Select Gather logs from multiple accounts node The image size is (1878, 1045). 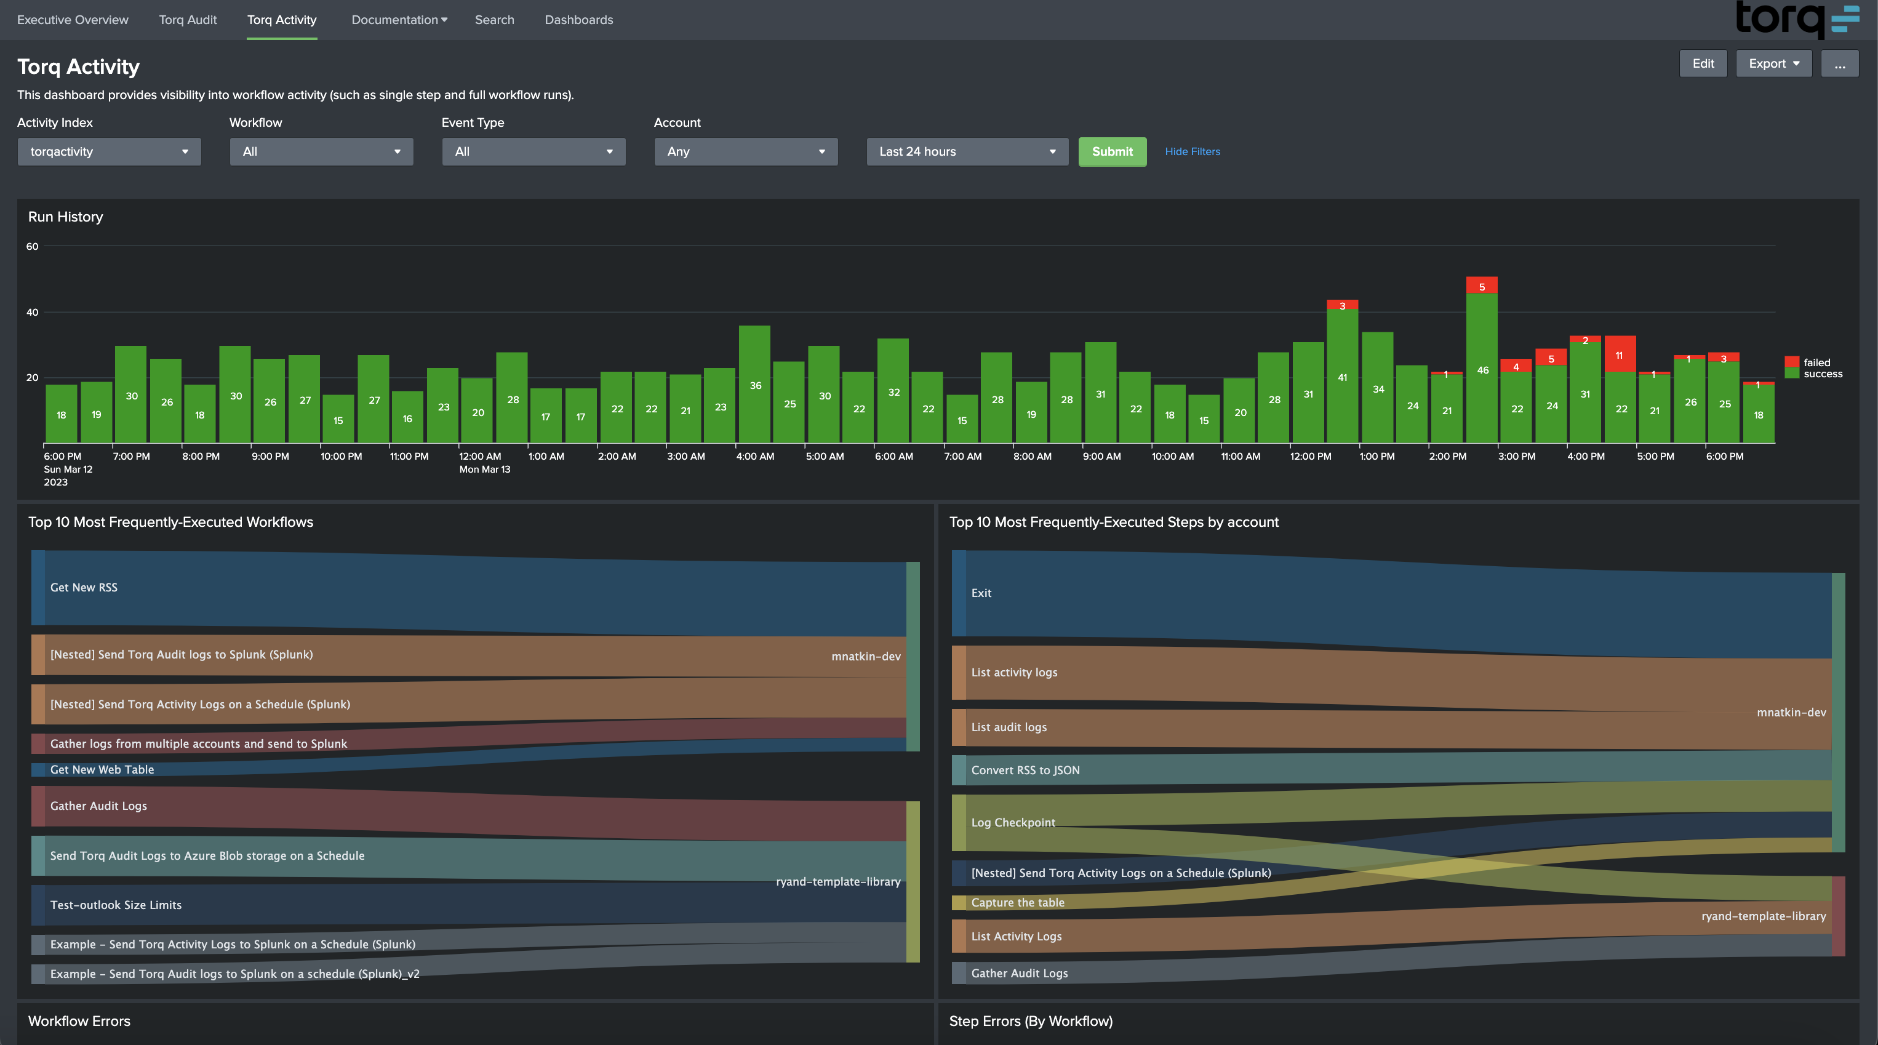click(x=38, y=744)
